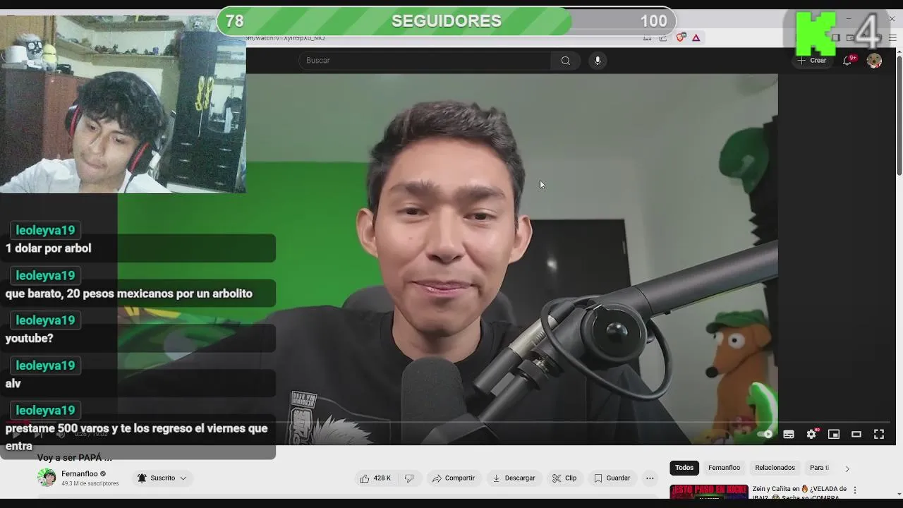This screenshot has height=508, width=903.
Task: Save video with Guardar button
Action: point(612,478)
